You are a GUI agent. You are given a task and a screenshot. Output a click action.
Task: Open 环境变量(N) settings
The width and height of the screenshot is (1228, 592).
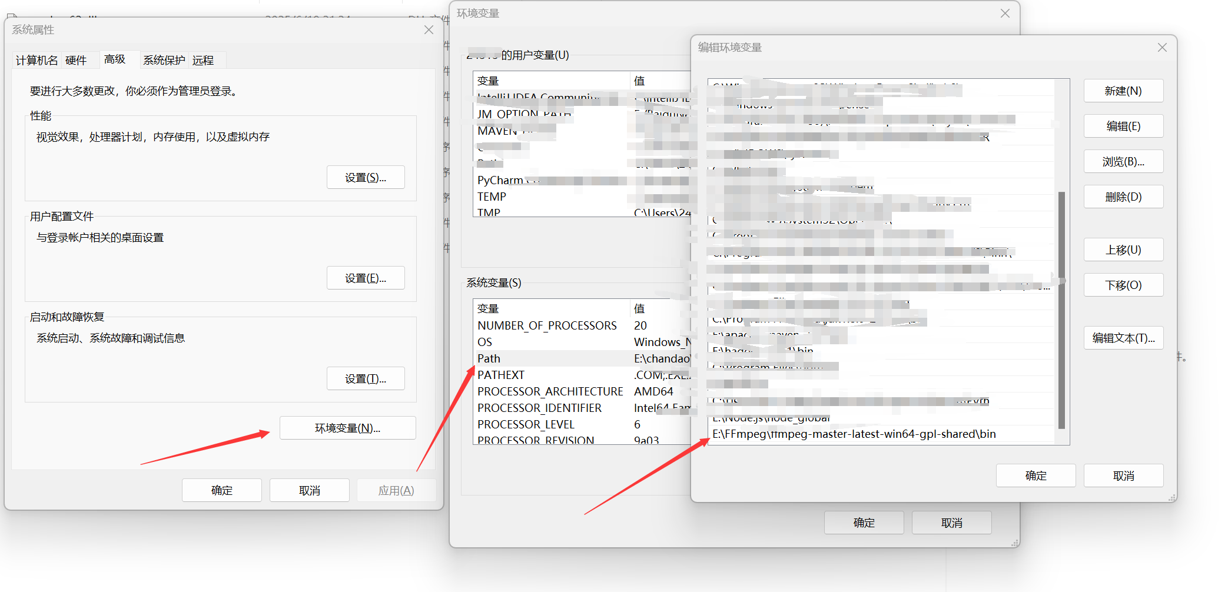347,428
